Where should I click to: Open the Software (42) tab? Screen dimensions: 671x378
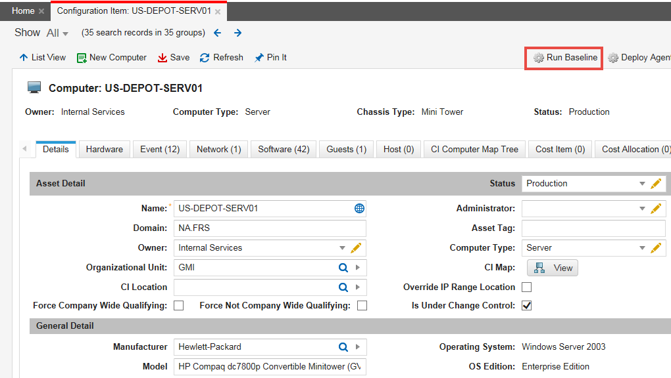(x=284, y=150)
